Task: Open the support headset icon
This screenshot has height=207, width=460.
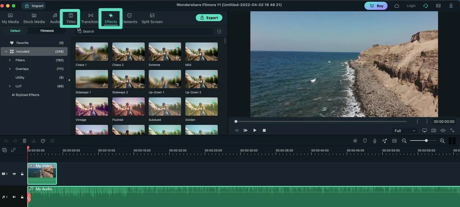Action: tap(426, 6)
